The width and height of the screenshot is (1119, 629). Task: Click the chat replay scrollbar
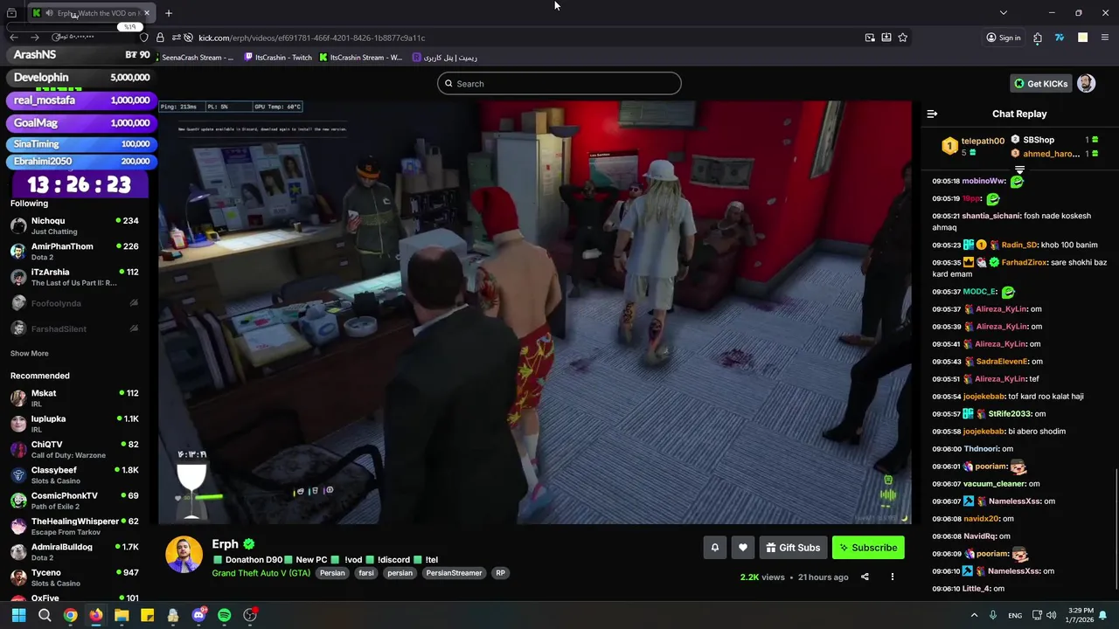[1116, 529]
